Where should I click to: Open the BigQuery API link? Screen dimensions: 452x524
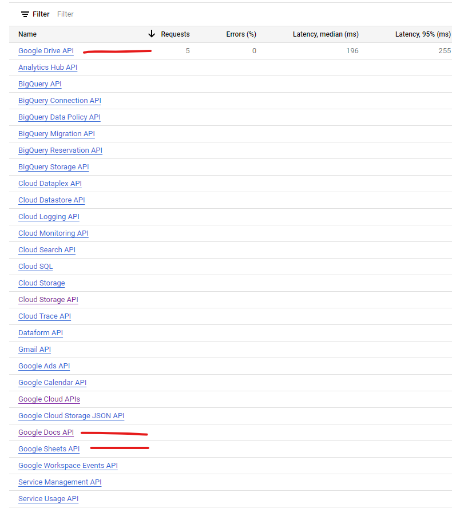(40, 84)
